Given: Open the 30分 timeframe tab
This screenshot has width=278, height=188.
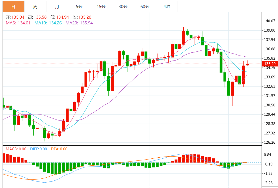Looking at the screenshot, I should tap(123, 6).
